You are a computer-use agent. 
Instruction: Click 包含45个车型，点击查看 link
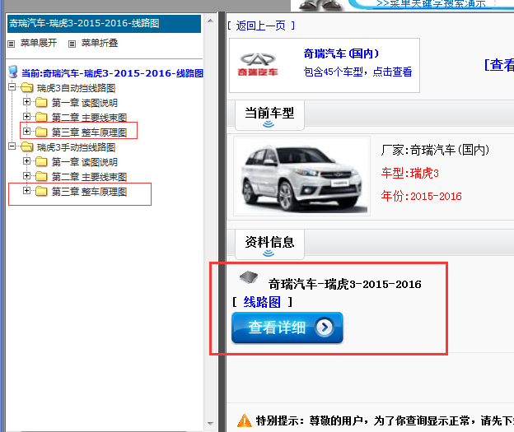pos(357,72)
